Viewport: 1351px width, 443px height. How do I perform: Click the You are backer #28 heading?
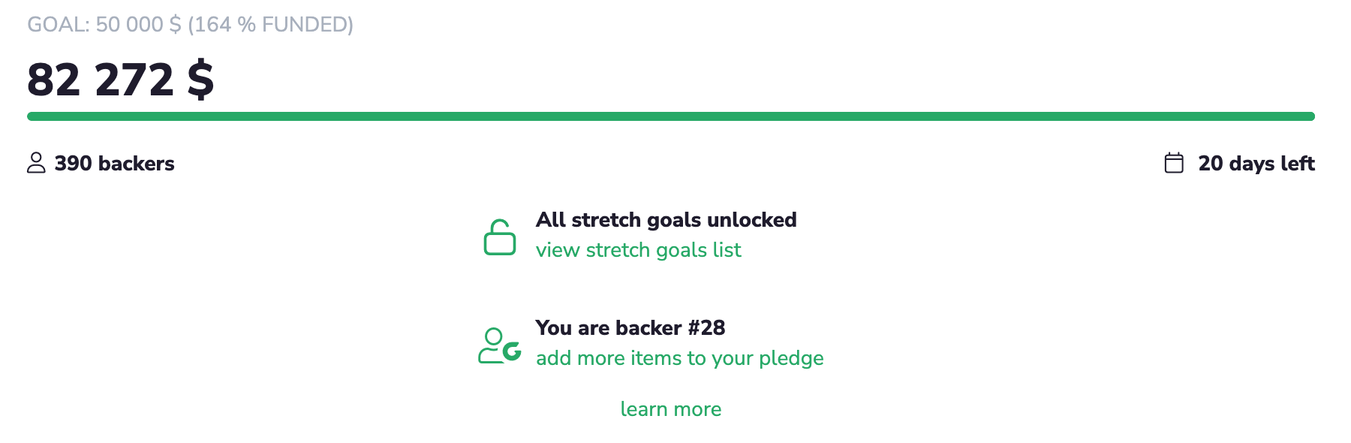coord(630,328)
